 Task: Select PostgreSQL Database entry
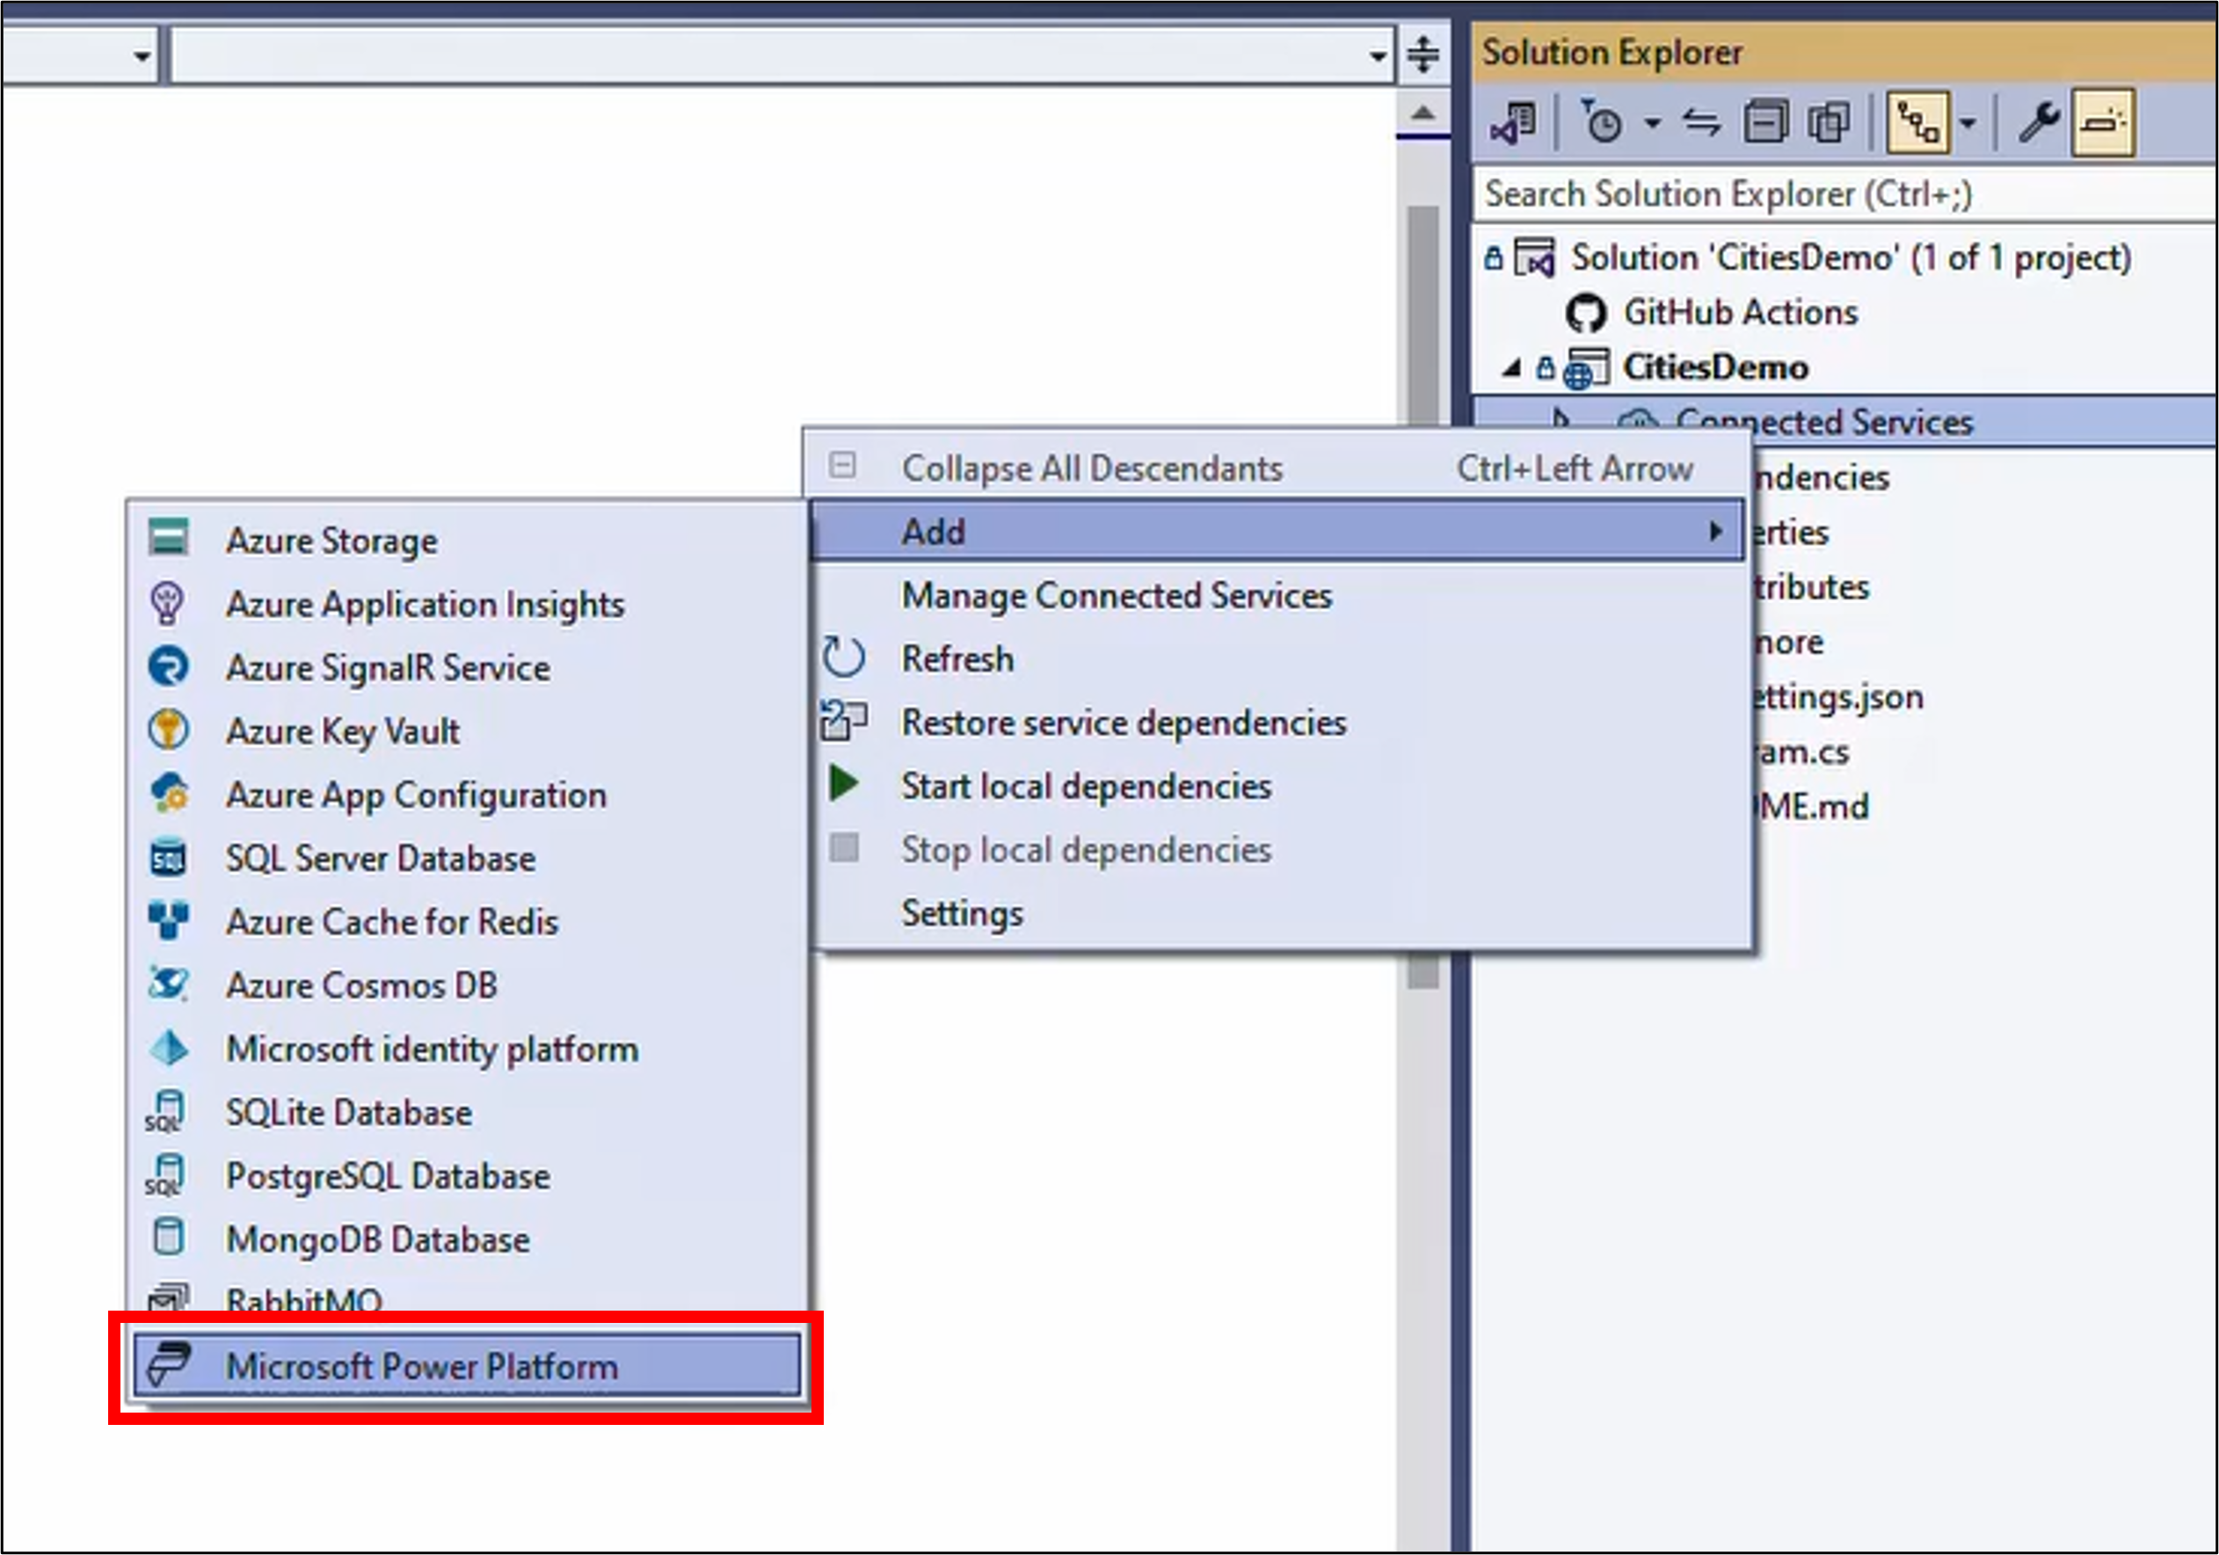tap(467, 1177)
